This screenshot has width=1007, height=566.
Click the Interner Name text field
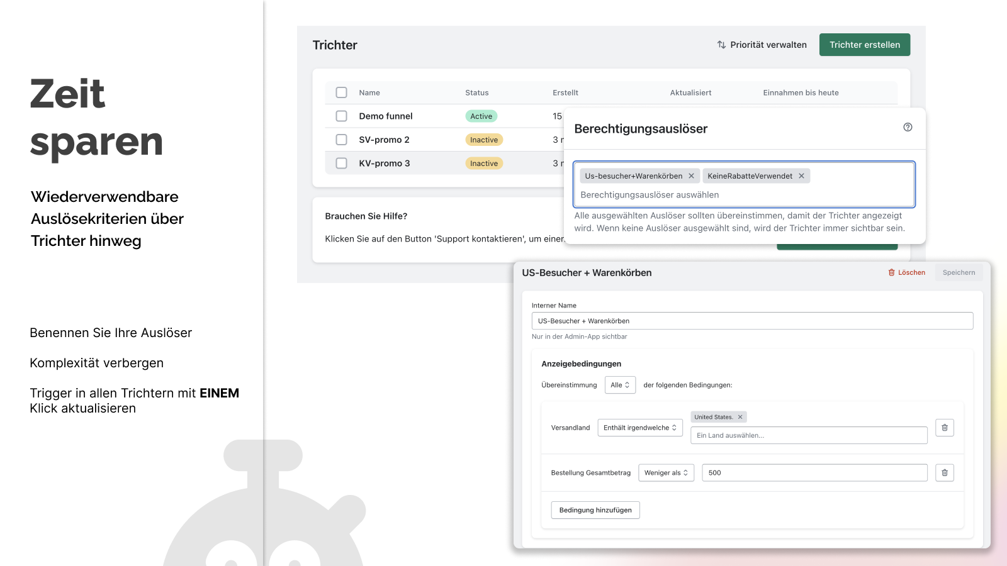[x=752, y=321]
